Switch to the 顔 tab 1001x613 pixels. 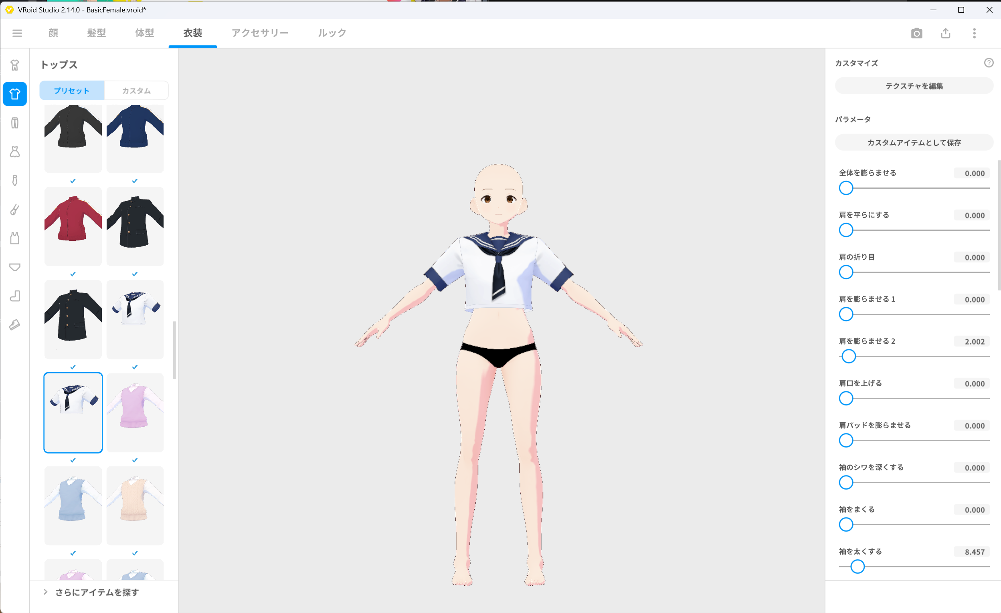pos(53,33)
